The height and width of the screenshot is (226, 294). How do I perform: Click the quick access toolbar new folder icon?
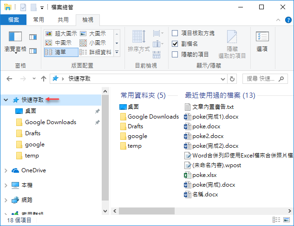[33, 7]
